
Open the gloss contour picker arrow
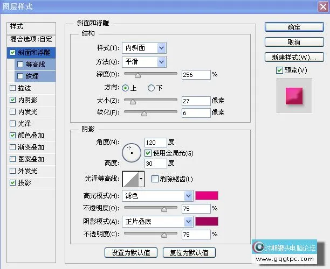pyautogui.click(x=141, y=179)
